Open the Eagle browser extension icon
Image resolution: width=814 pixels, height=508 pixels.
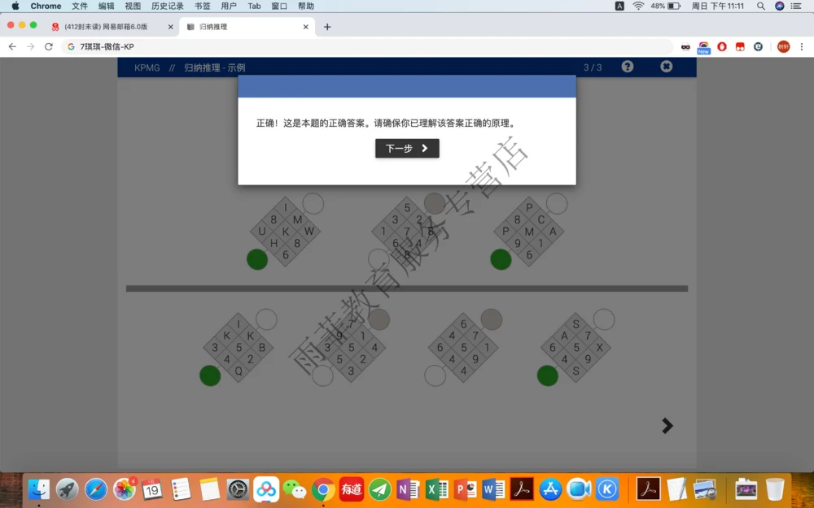(758, 46)
